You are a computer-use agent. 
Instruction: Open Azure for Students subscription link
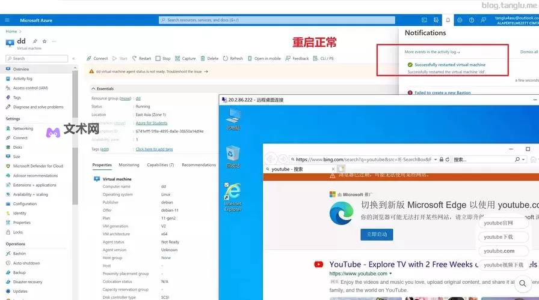click(152, 123)
